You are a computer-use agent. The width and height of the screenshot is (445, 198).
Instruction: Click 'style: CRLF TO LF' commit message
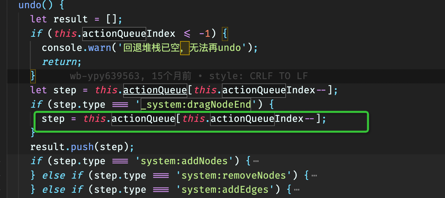[x=258, y=76]
